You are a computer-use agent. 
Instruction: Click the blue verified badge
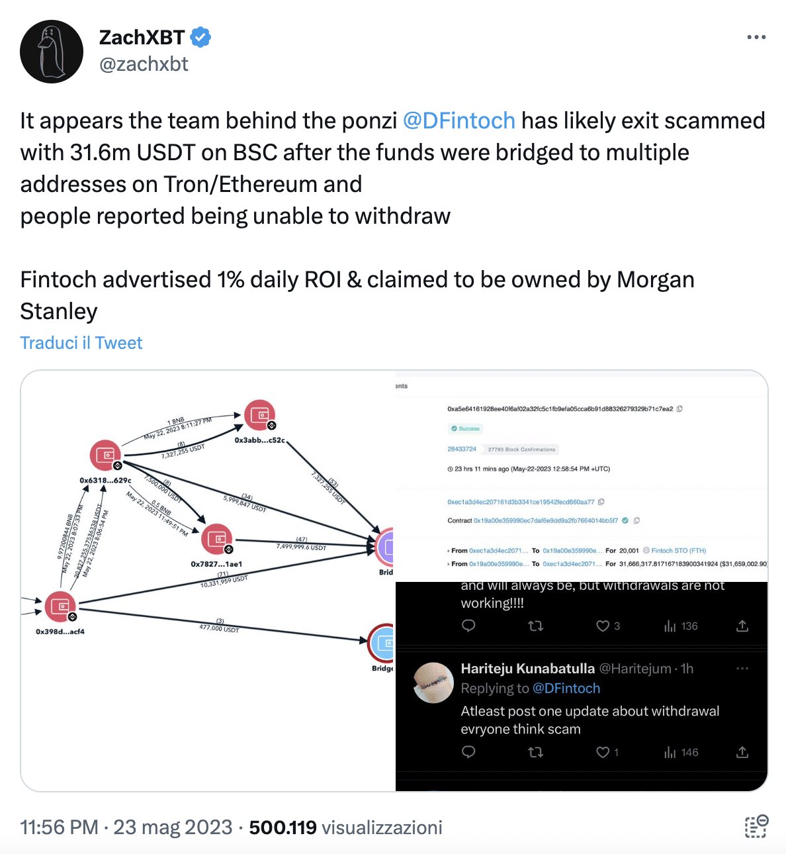[200, 37]
